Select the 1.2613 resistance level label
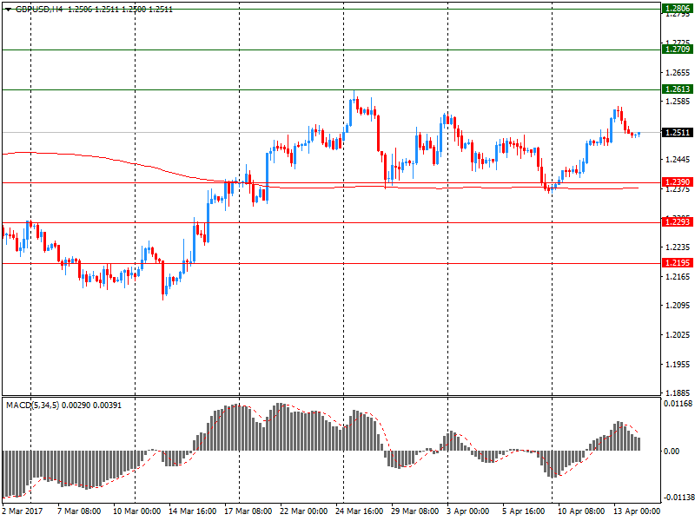The height and width of the screenshot is (521, 695). pos(678,89)
